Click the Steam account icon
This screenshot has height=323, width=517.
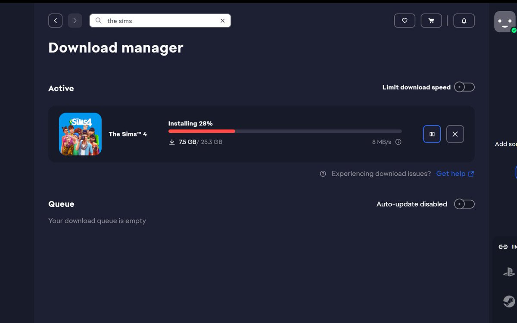[509, 301]
